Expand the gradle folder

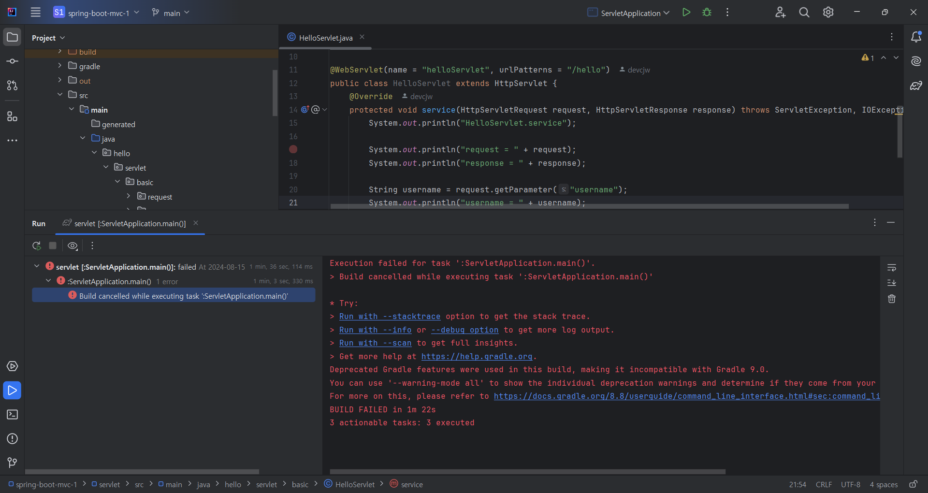click(59, 65)
